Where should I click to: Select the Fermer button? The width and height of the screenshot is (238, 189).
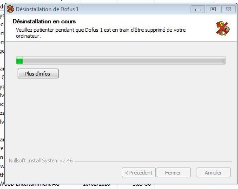tap(173, 173)
